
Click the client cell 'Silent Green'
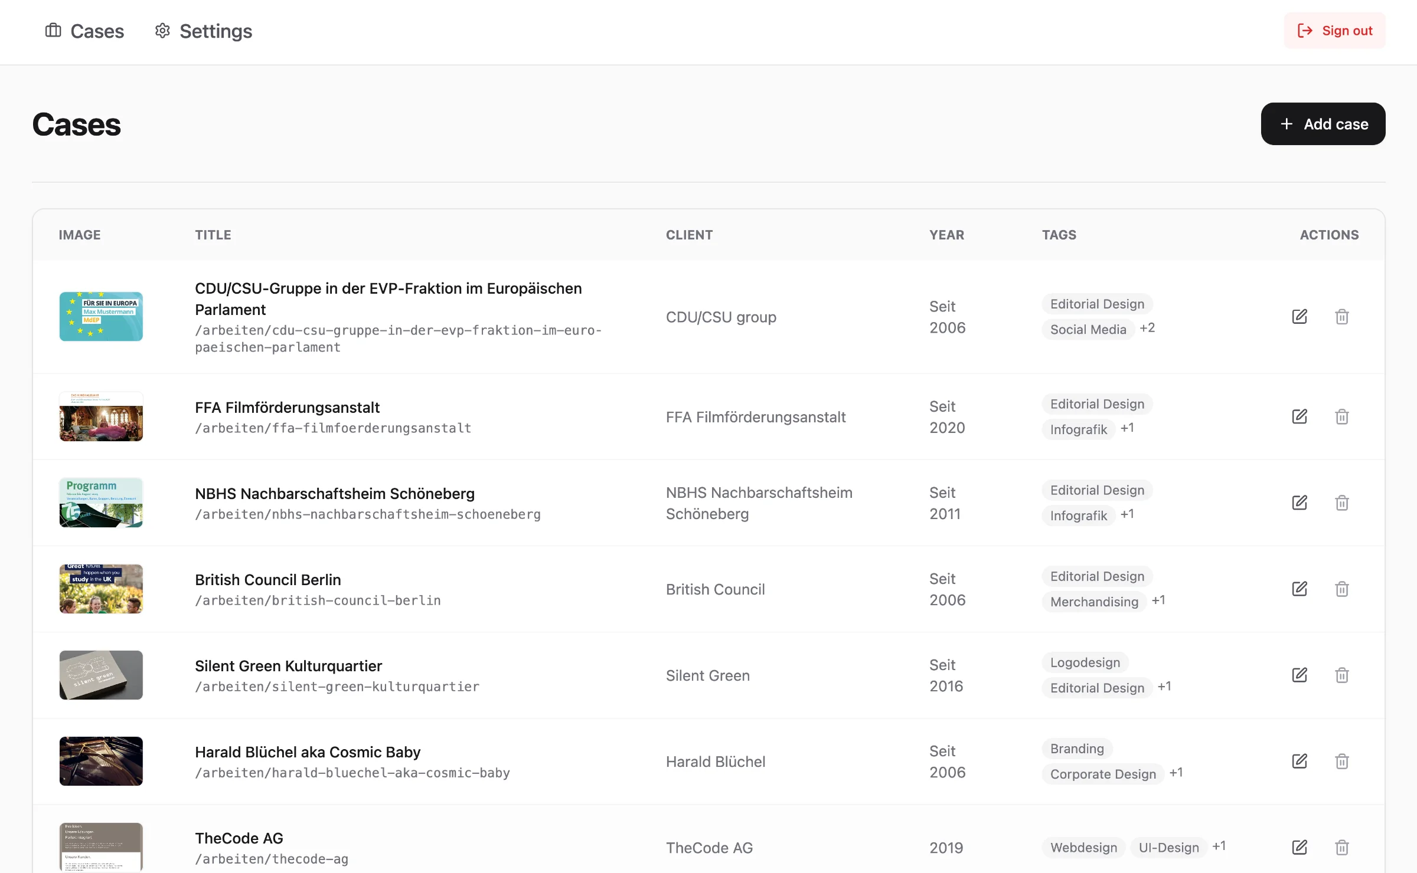[x=708, y=675]
